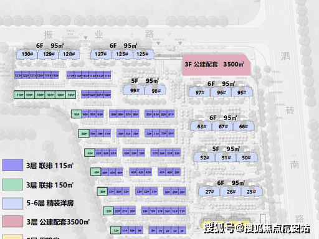The image size is (319, 239).
Task: Select building 130# on the plan
Action: pyautogui.click(x=27, y=54)
